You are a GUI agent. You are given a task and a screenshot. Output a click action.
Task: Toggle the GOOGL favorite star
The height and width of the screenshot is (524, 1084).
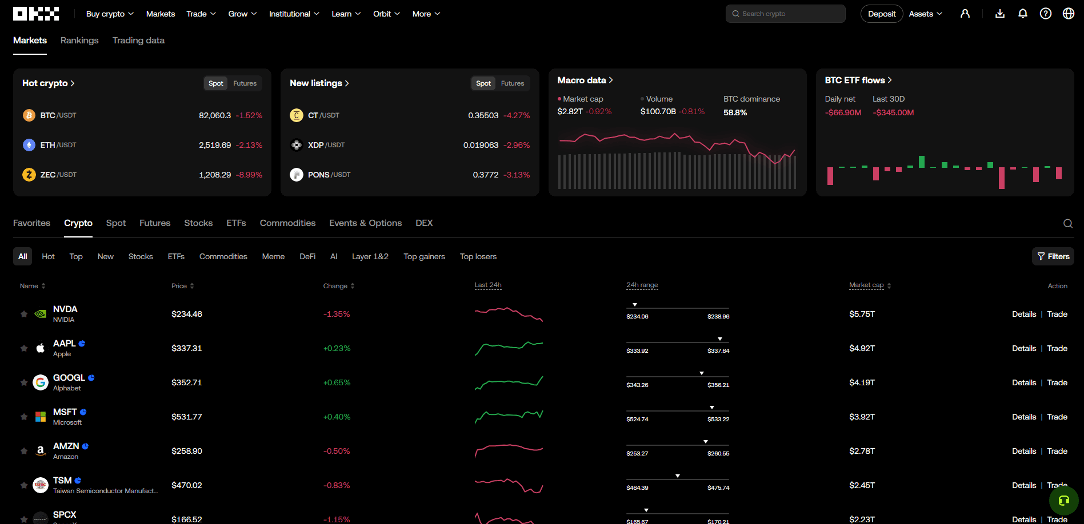[x=24, y=382]
